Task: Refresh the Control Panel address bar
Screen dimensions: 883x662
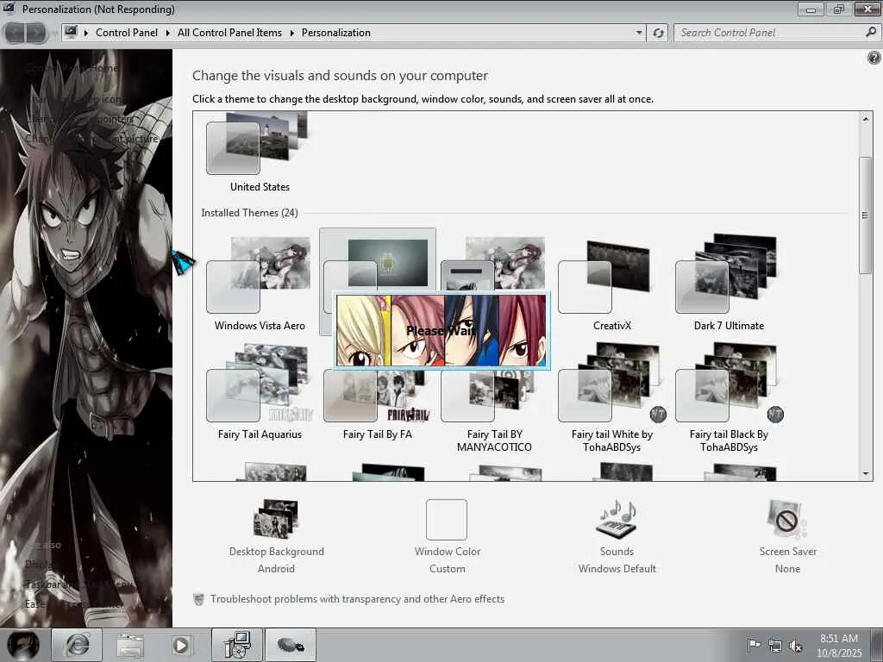Action: (658, 33)
